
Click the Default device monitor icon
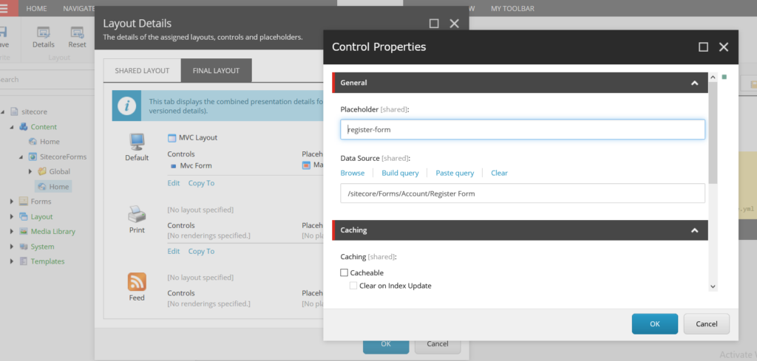137,142
